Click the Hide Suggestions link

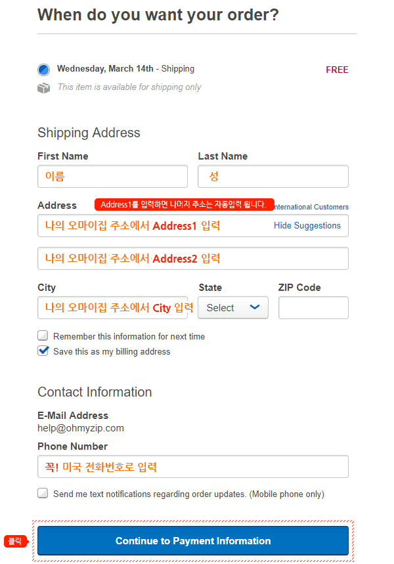point(307,226)
